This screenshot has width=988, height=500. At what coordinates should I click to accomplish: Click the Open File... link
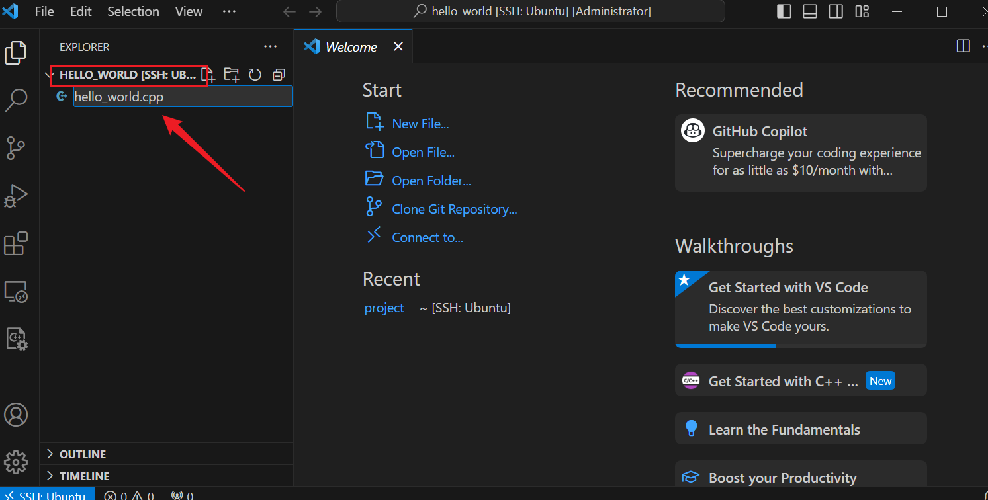tap(424, 152)
